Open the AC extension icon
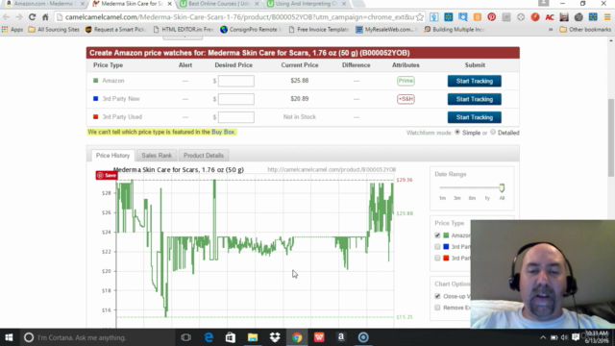The image size is (615, 346). click(x=550, y=17)
